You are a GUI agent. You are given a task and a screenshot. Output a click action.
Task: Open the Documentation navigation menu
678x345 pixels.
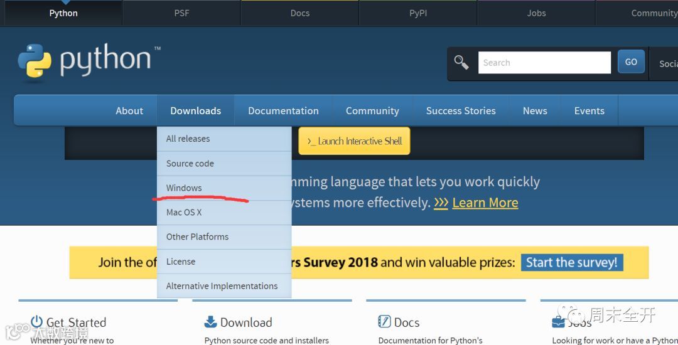point(283,110)
